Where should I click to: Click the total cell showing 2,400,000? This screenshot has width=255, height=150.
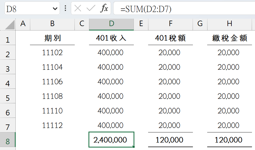pyautogui.click(x=111, y=140)
